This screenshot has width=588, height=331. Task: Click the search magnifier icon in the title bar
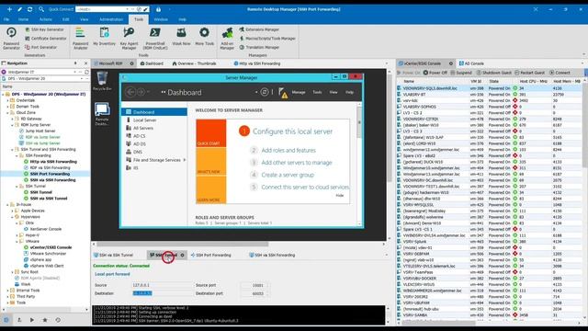(x=41, y=9)
